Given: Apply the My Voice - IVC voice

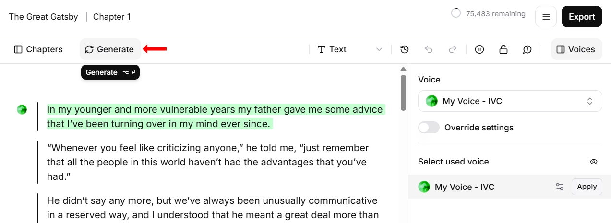Looking at the screenshot, I should [587, 187].
